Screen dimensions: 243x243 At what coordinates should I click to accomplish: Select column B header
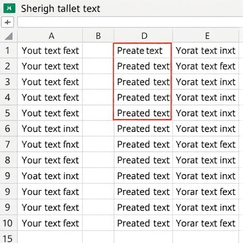pyautogui.click(x=98, y=36)
